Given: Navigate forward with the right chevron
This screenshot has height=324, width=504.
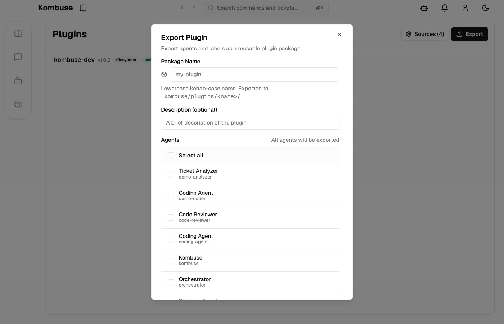Looking at the screenshot, I should [x=194, y=8].
